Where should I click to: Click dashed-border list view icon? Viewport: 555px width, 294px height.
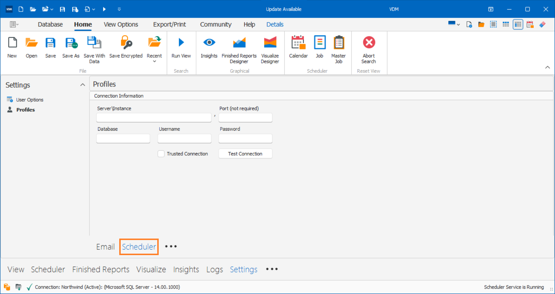point(493,24)
